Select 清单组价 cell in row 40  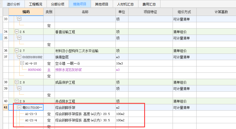[184, 101]
